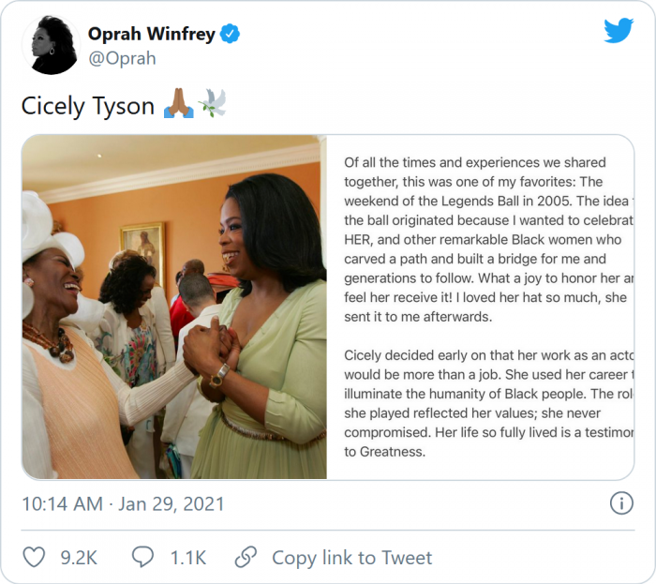Click the reply speech bubble icon
The width and height of the screenshot is (656, 584).
coord(142,557)
